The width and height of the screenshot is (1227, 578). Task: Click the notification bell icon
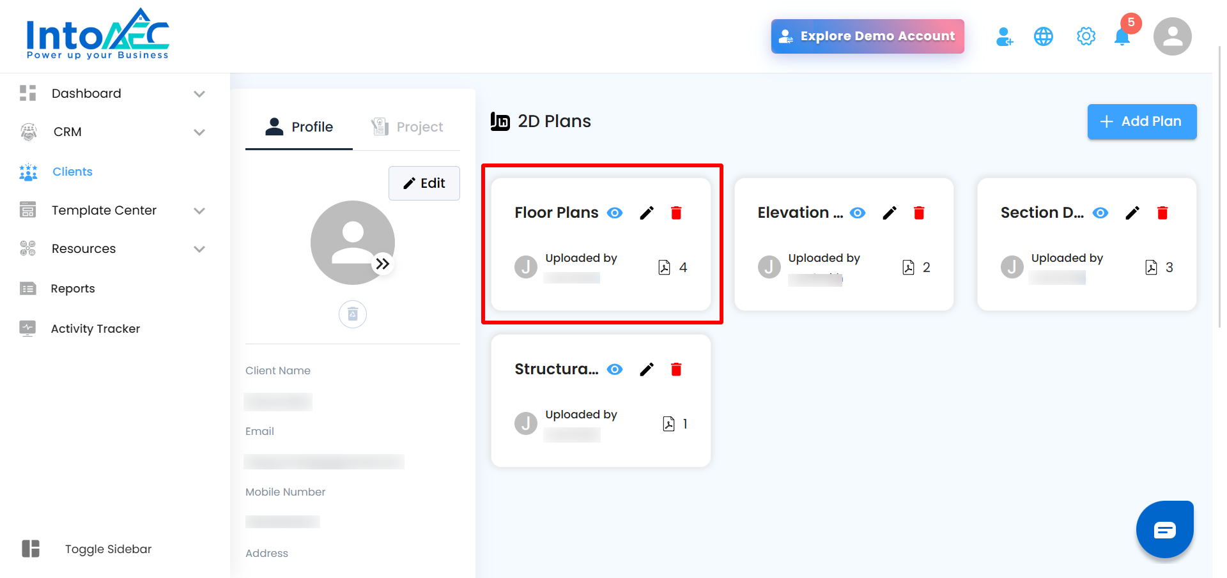click(1122, 37)
